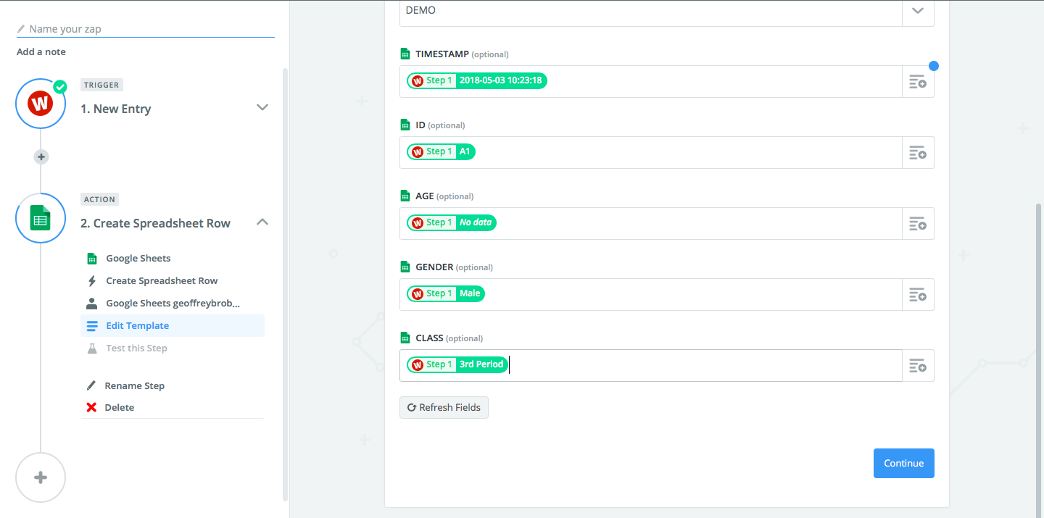Select the Step 1 A1 pill
This screenshot has width=1044, height=518.
click(x=442, y=151)
